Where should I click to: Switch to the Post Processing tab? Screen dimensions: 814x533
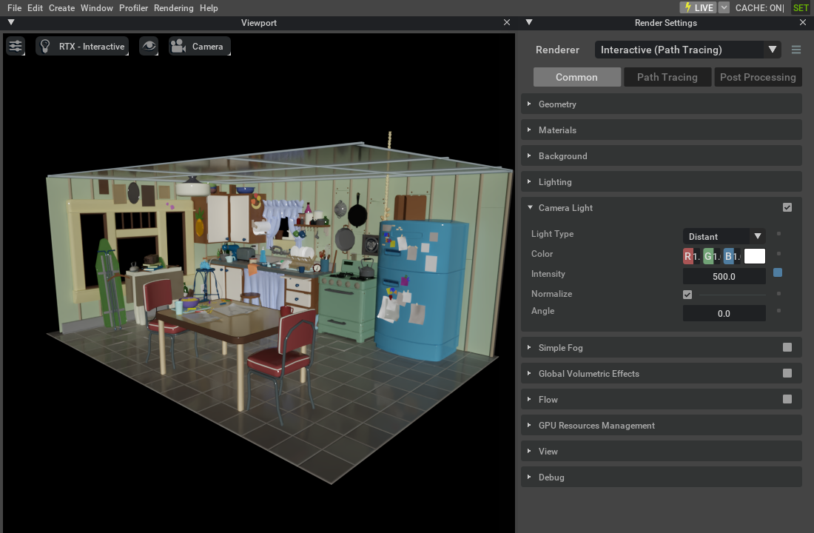pyautogui.click(x=758, y=77)
